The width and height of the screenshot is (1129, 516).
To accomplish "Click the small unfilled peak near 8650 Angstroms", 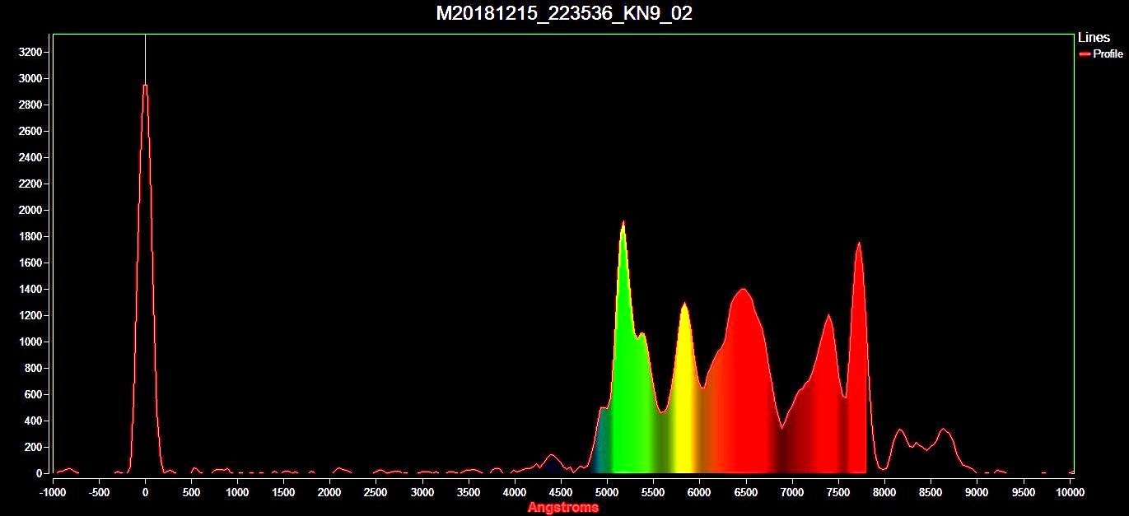I will pos(944,430).
